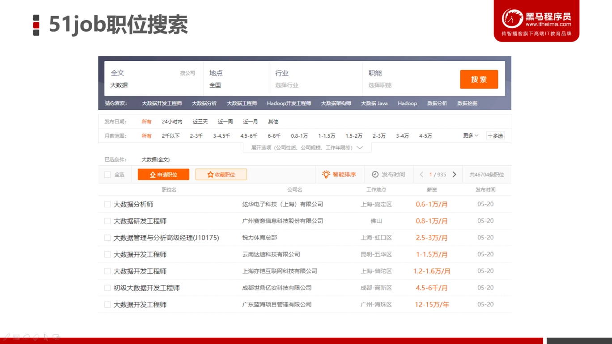Screen dimensions: 612x344
Task: Open company 锐力体育总部
Action: coord(259,238)
